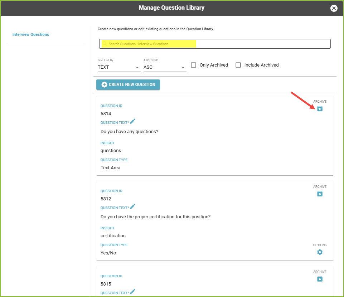Open options gear for question 5812
This screenshot has width=344, height=297.
tap(320, 252)
